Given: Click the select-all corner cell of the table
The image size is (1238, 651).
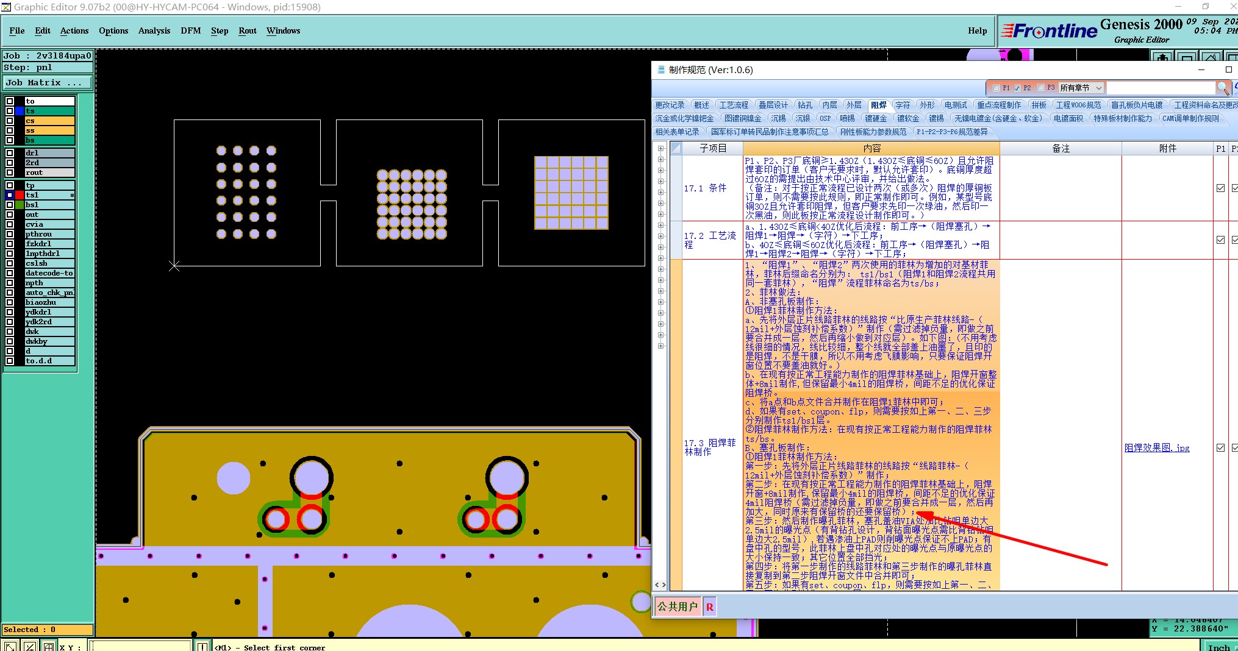Looking at the screenshot, I should point(676,148).
